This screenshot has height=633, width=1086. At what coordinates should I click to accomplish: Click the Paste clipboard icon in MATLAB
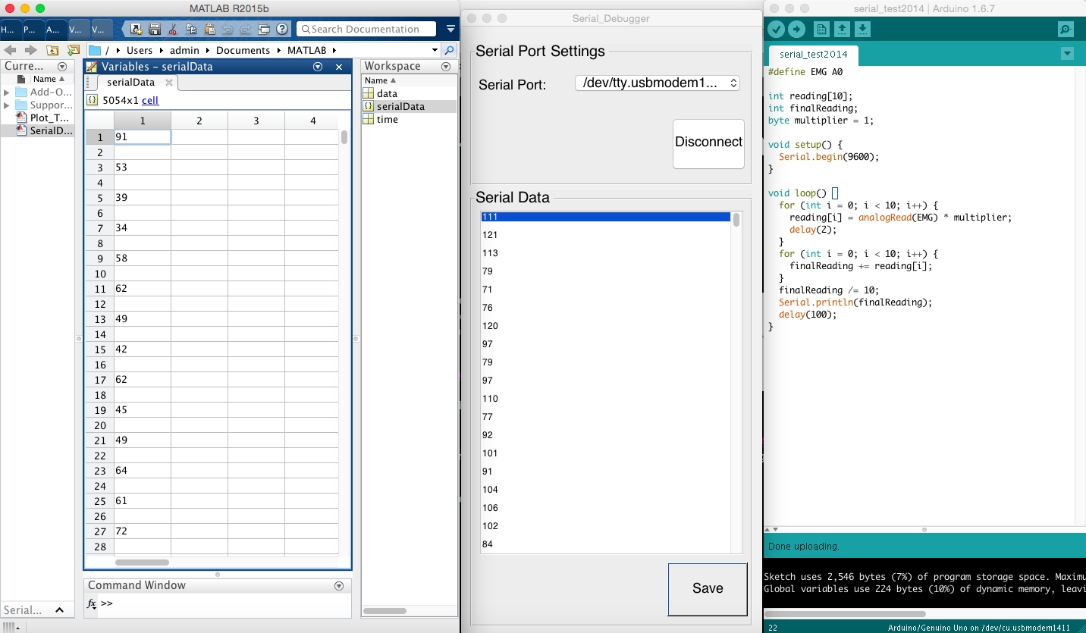(x=209, y=29)
